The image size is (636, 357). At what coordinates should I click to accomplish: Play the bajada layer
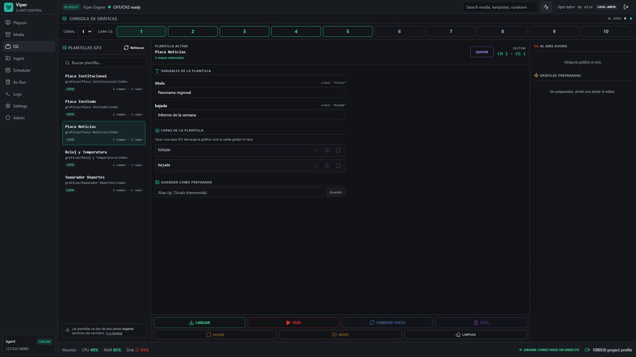coord(316,165)
